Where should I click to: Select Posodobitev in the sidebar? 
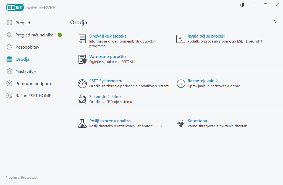click(27, 47)
